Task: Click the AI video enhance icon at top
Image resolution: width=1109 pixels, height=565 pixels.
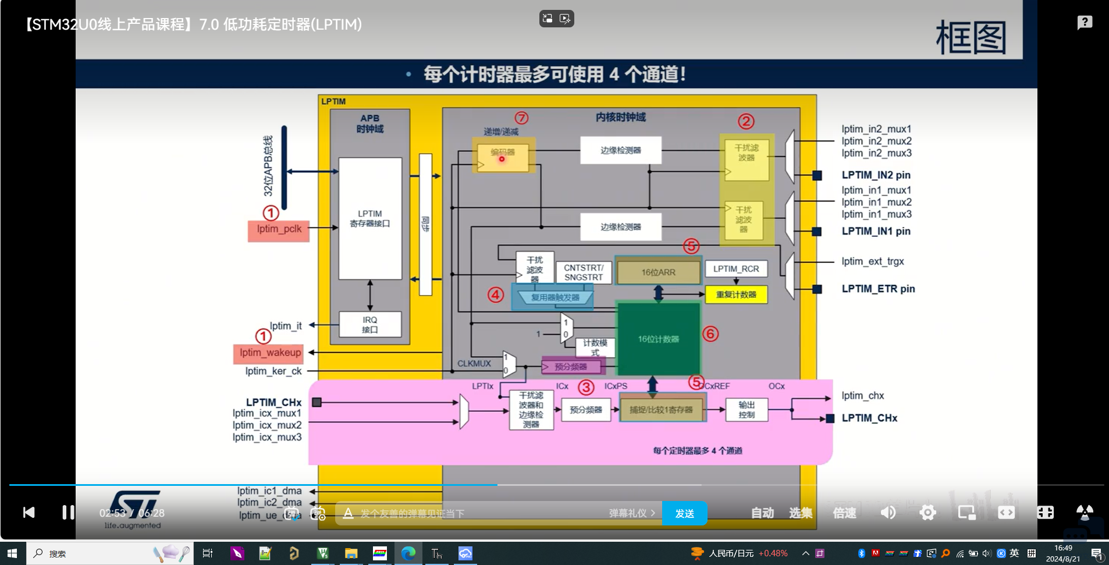Action: [x=565, y=19]
